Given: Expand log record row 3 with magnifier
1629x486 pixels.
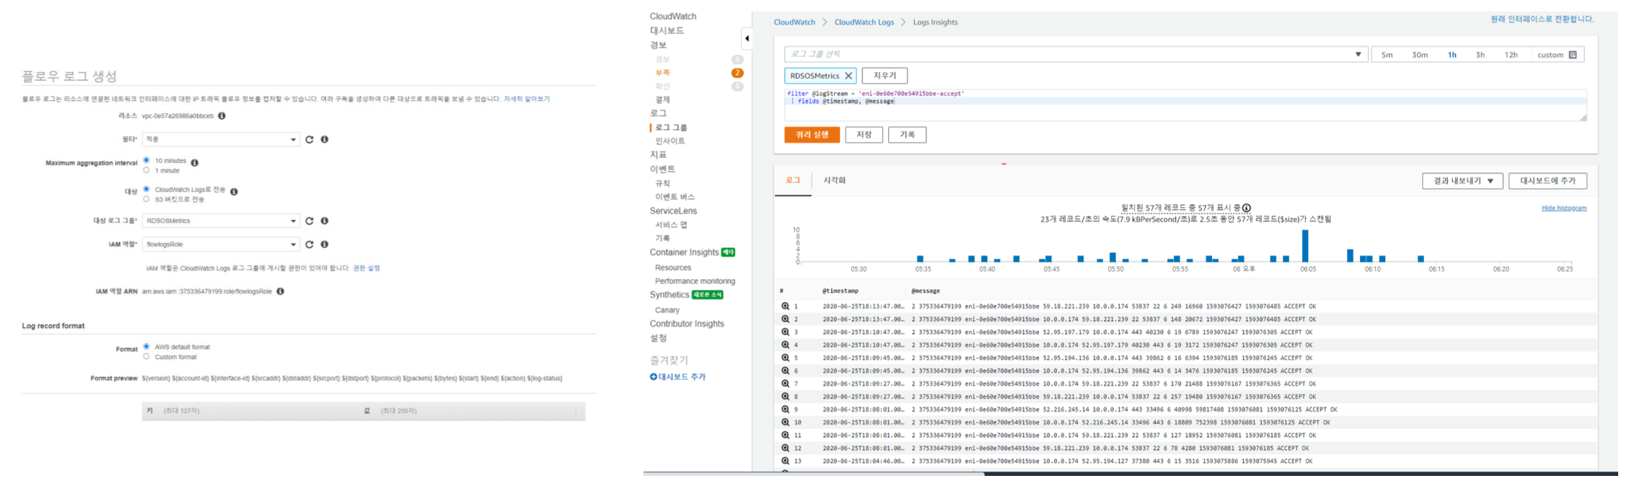Looking at the screenshot, I should (x=785, y=332).
